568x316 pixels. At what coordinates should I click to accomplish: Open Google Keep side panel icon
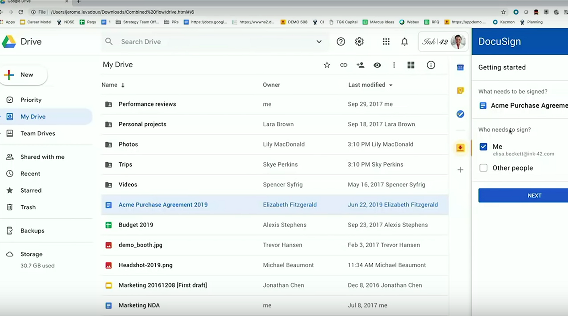tap(460, 91)
